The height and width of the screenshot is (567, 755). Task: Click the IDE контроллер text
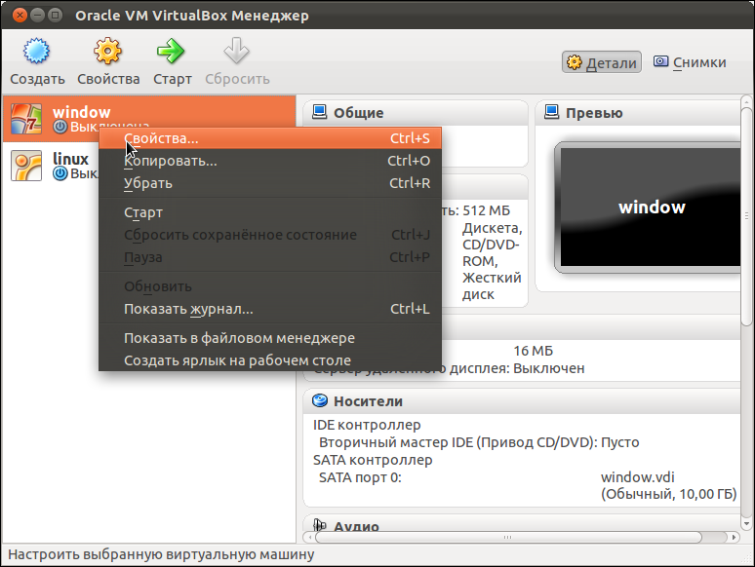pos(367,425)
